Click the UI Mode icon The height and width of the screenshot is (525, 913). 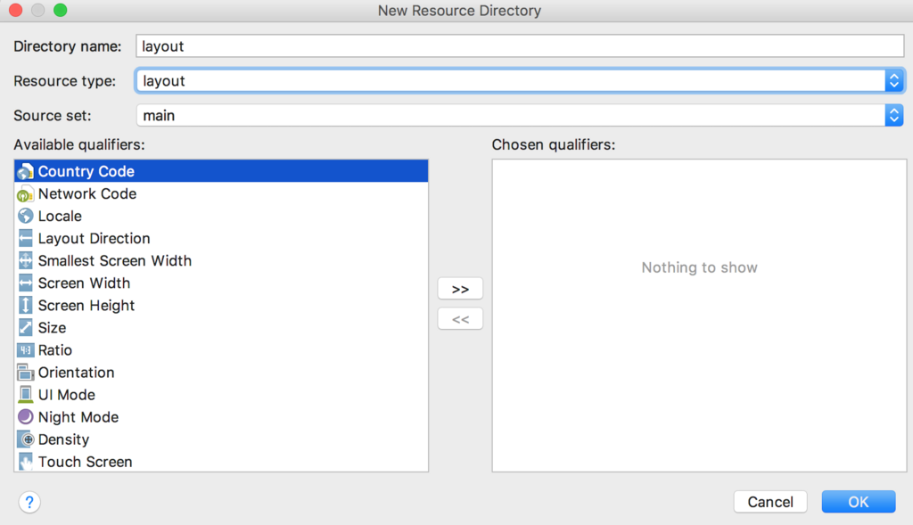25,395
